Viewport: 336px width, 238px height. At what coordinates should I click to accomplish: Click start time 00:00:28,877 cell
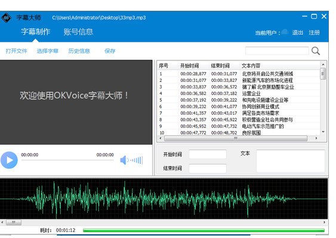193,74
